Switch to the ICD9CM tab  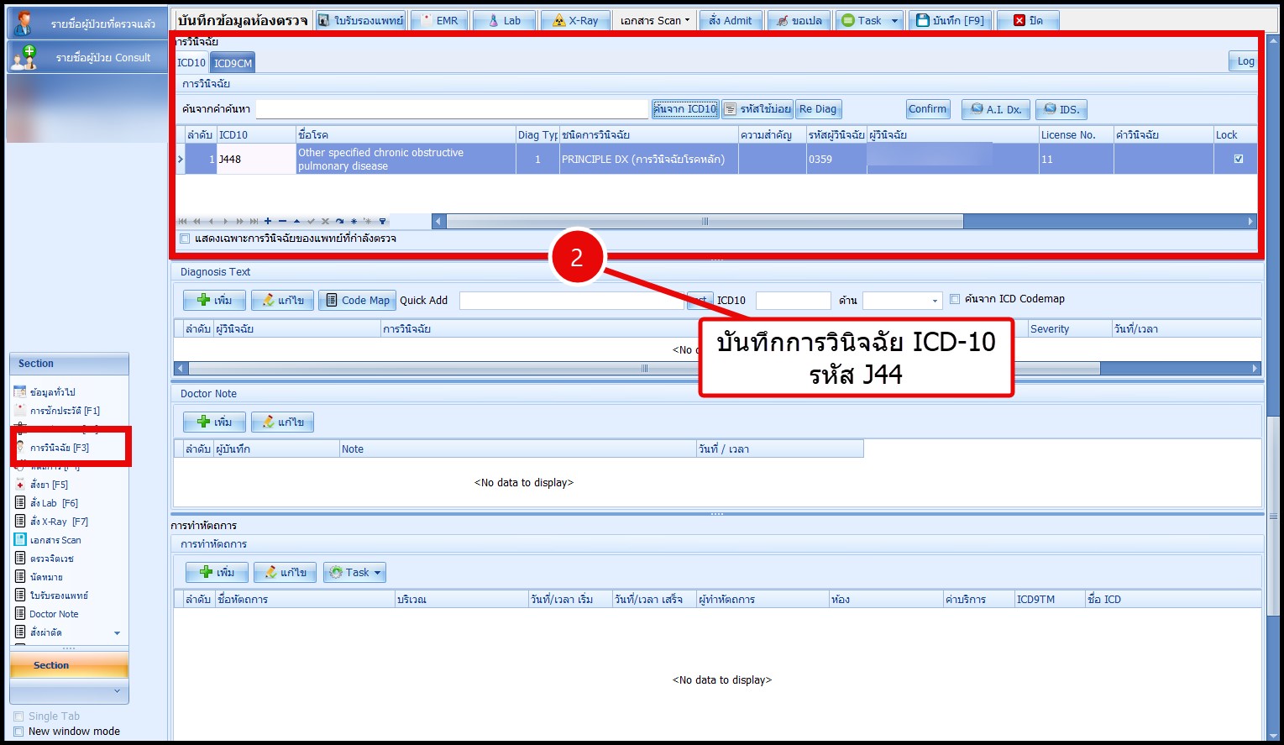tap(233, 63)
